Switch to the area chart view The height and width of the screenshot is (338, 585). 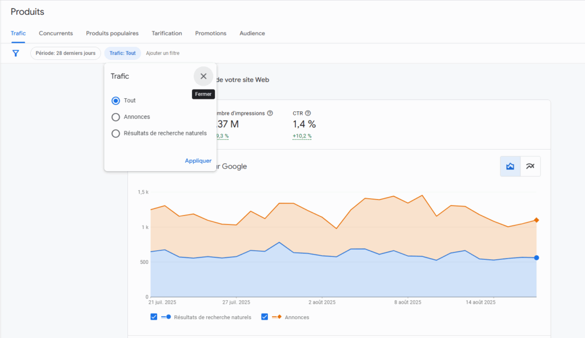(x=510, y=166)
